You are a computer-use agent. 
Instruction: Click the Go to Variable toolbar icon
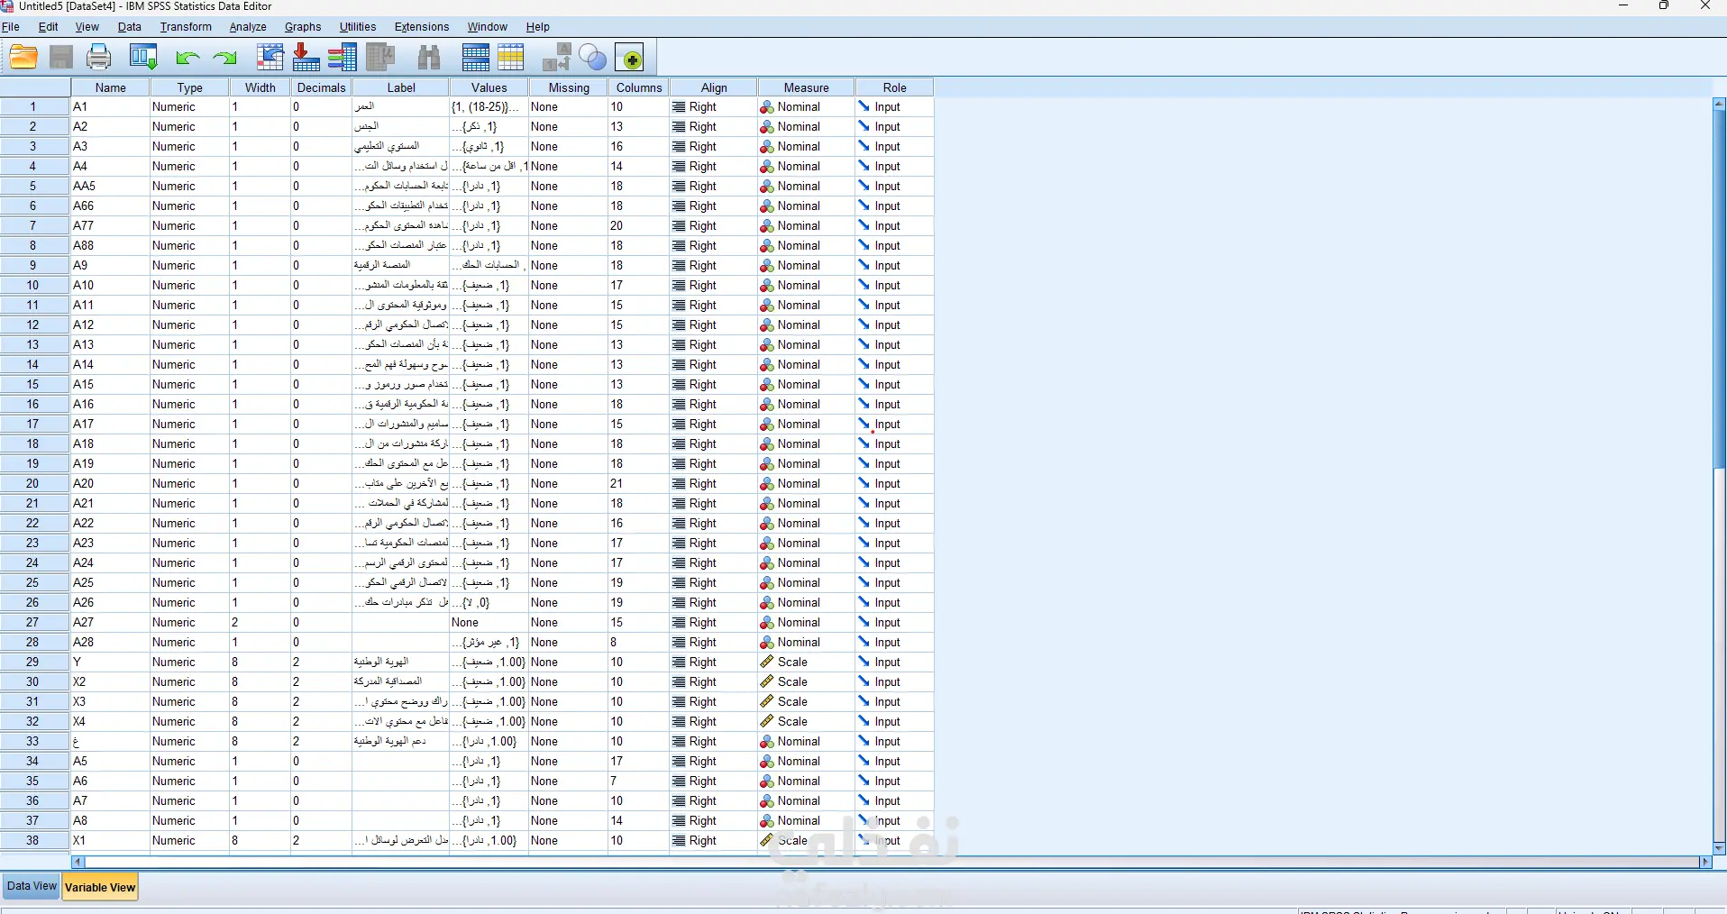[306, 58]
